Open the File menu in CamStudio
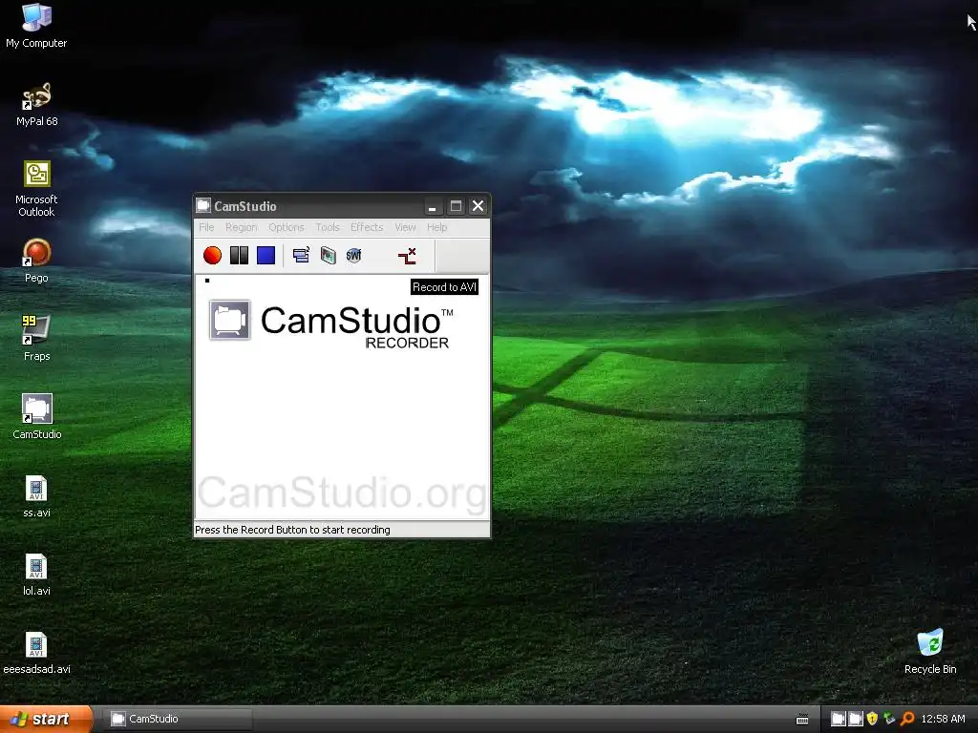This screenshot has width=978, height=733. tap(206, 227)
